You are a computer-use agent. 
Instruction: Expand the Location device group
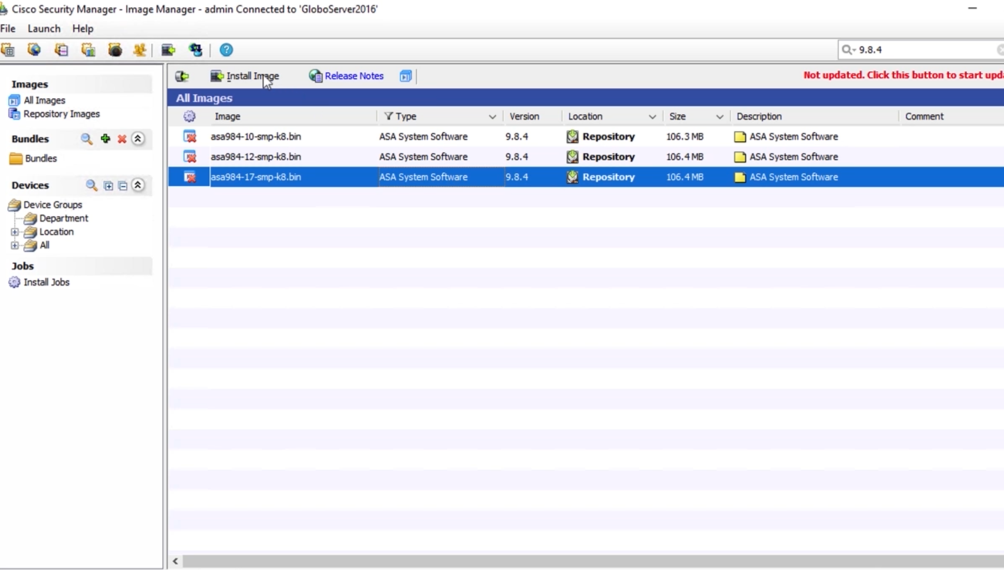tap(15, 232)
